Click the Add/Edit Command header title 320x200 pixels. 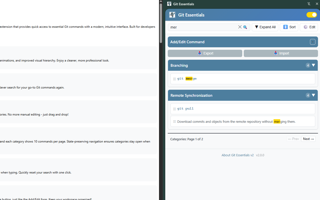pos(187,42)
